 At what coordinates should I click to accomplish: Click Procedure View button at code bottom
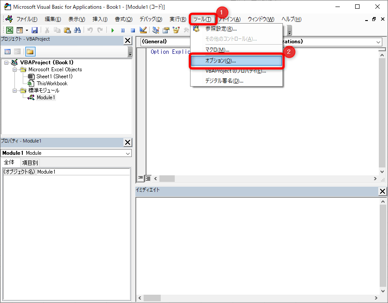pyautogui.click(x=140, y=178)
